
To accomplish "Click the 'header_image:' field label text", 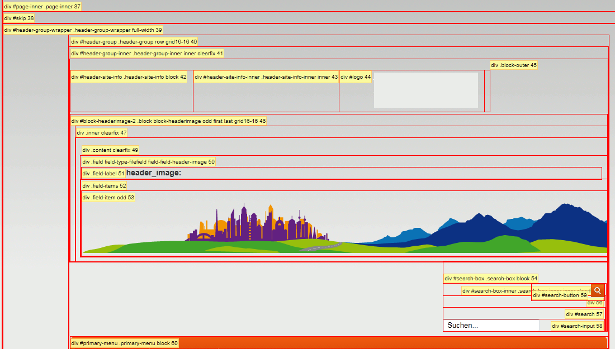I will (154, 173).
